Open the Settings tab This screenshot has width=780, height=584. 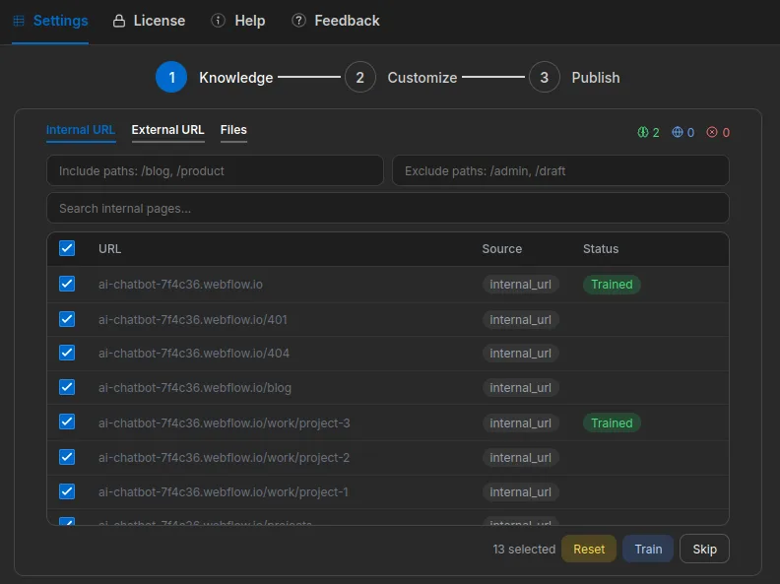click(50, 21)
